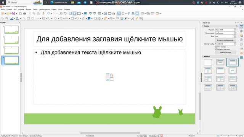Click Insert Table icon in slide placeholder

[108, 75]
